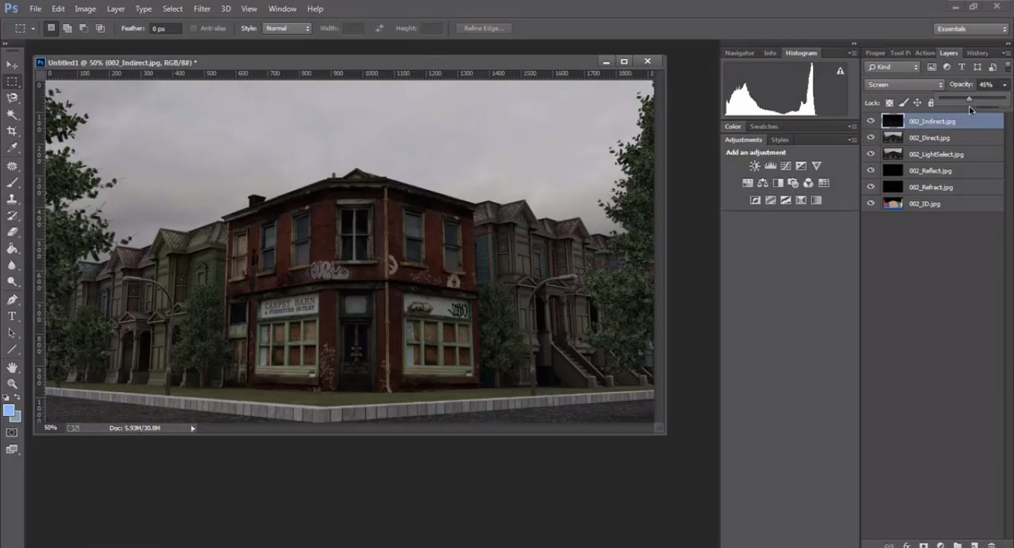Add a Levels adjustment
Viewport: 1014px width, 548px height.
coord(771,166)
